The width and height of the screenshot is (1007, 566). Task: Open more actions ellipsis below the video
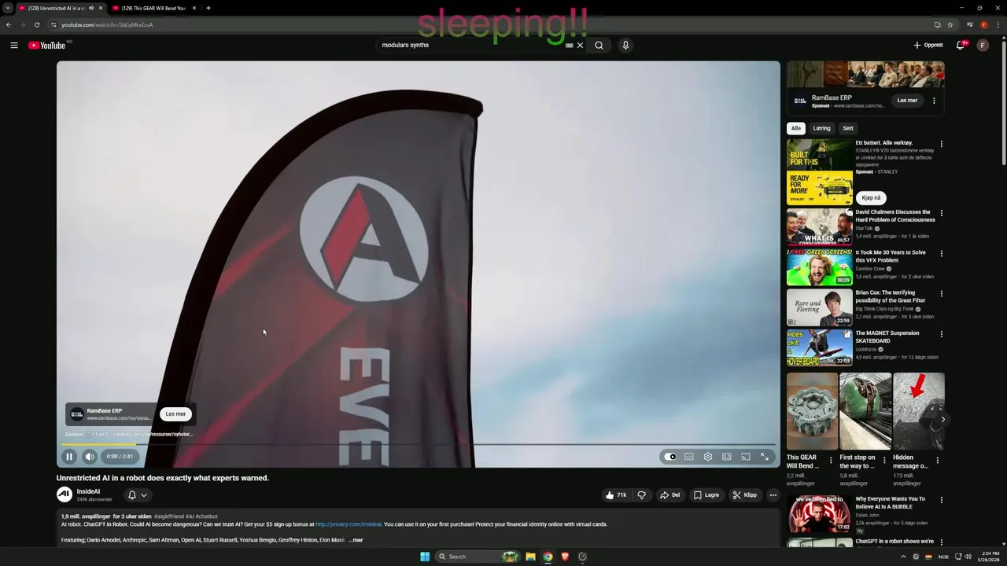773,495
